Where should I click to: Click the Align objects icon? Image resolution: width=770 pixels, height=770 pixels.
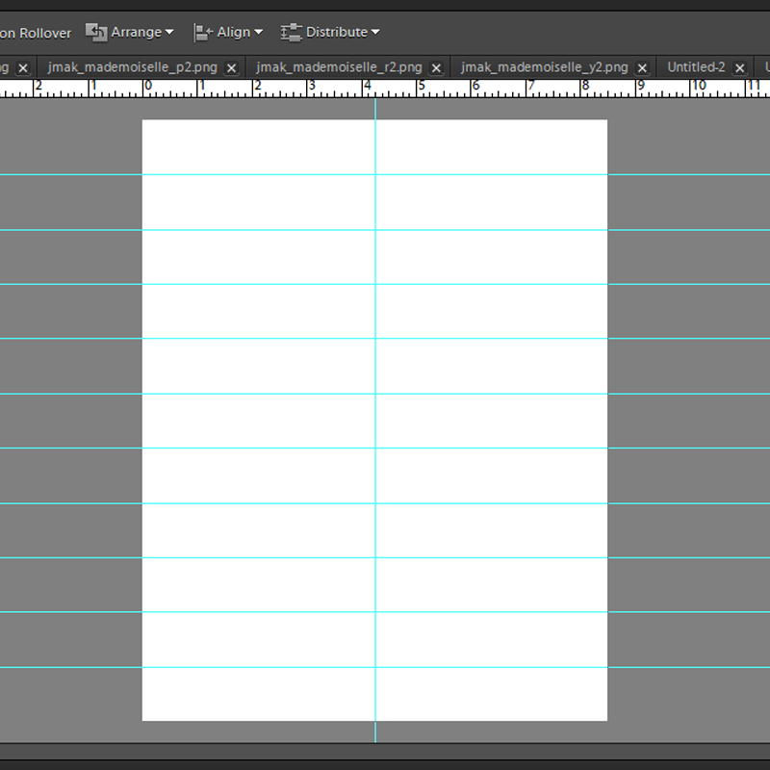202,33
